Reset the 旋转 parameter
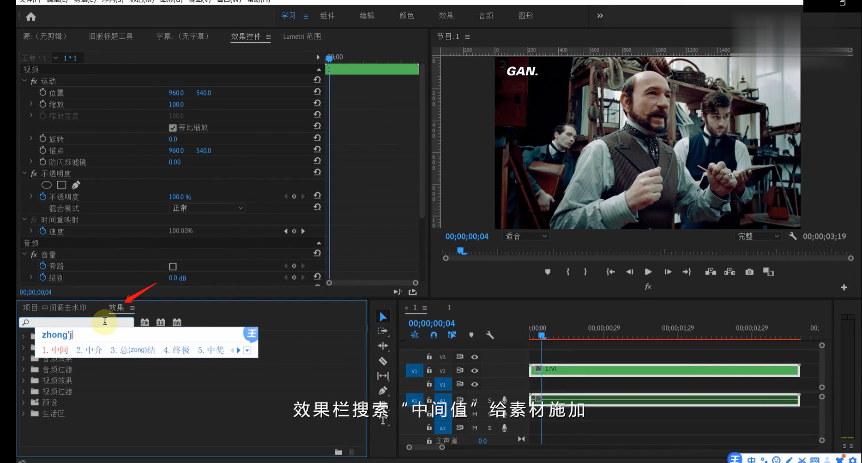Image resolution: width=862 pixels, height=463 pixels. (317, 137)
